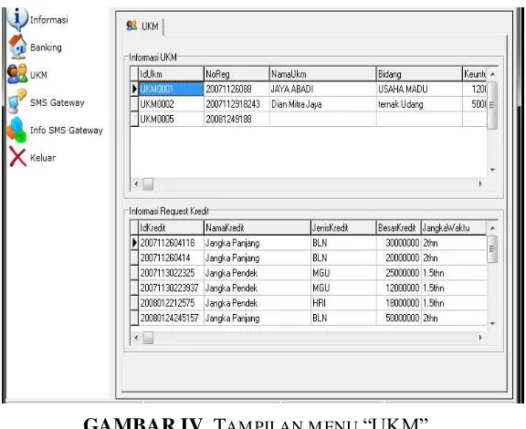Select kredit ID 2007112604118
Screen dimensions: 526x429
[171, 243]
